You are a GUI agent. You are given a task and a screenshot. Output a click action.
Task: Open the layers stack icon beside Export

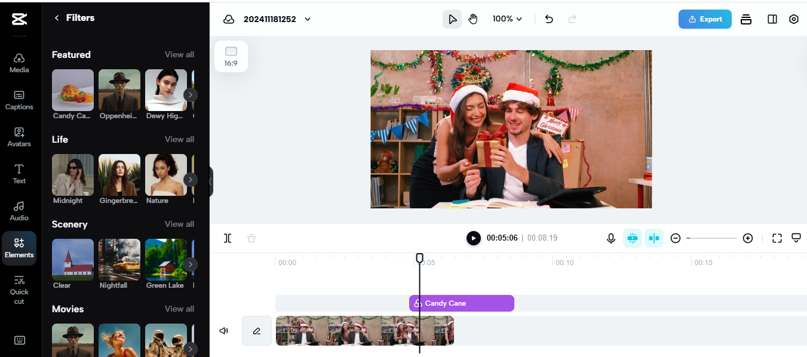(x=745, y=19)
